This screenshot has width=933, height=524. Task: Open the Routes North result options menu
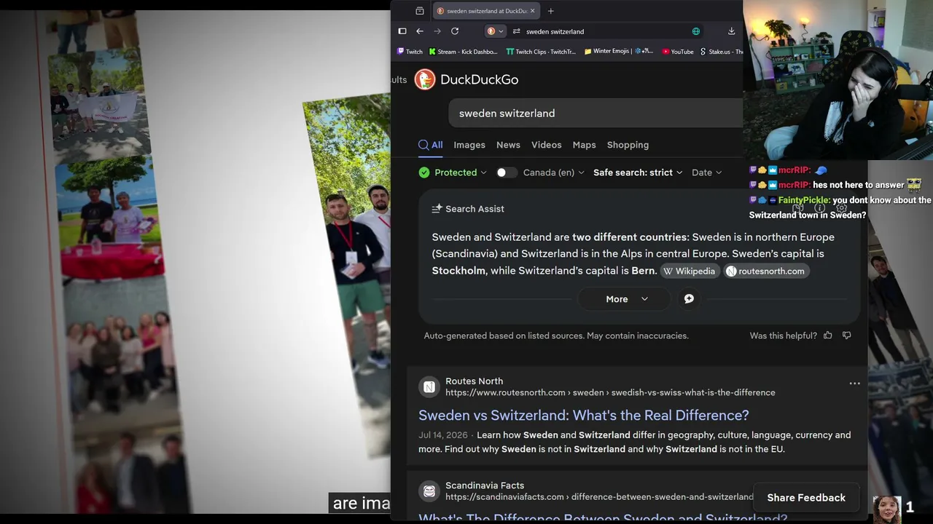click(x=854, y=384)
